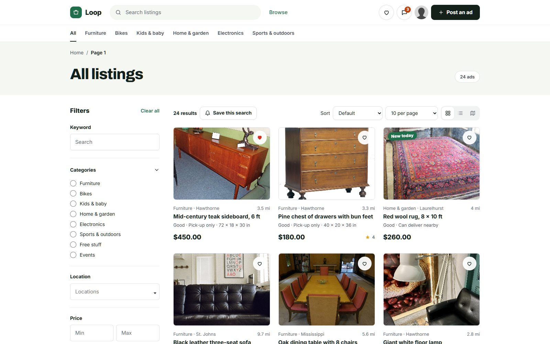Open the Pine chest of drawers title
Image resolution: width=550 pixels, height=344 pixels.
tap(326, 216)
